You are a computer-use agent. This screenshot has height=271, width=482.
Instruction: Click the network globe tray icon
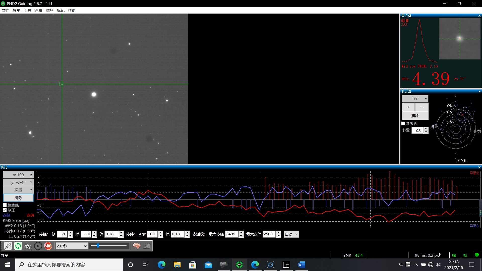431,265
